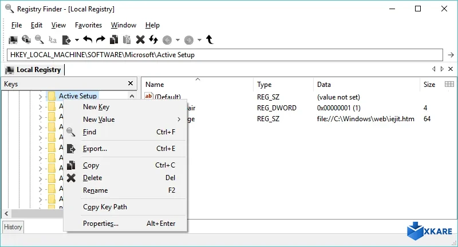Select the (Default) value row
The image size is (458, 247).
pos(168,97)
